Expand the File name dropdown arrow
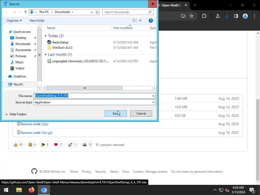Image resolution: width=260 pixels, height=195 pixels. point(153,96)
